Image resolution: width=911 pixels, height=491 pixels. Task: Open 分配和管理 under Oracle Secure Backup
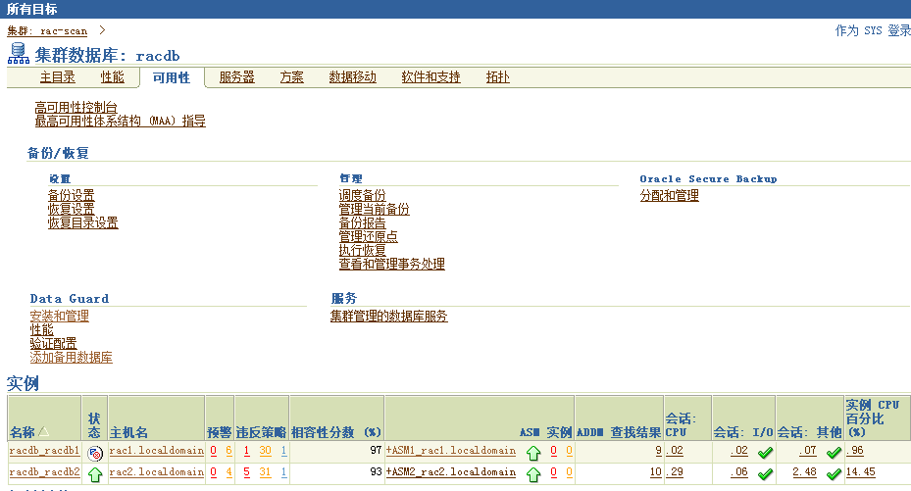click(670, 196)
